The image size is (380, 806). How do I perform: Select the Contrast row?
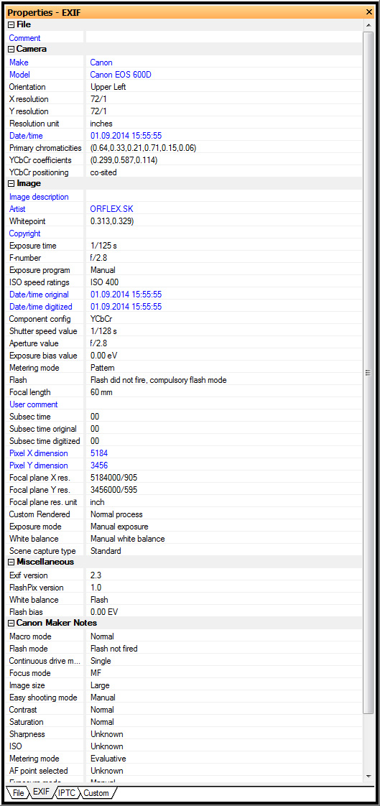pyautogui.click(x=184, y=710)
